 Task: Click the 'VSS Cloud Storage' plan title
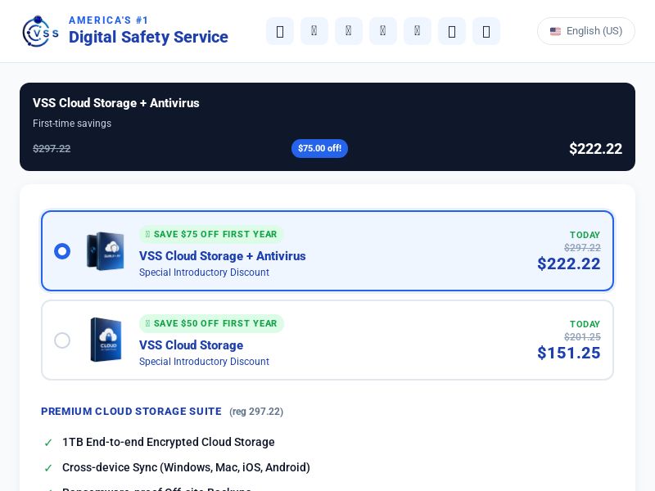coord(191,345)
